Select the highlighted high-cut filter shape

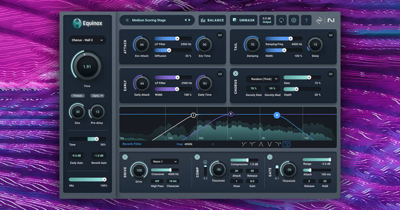286,144
